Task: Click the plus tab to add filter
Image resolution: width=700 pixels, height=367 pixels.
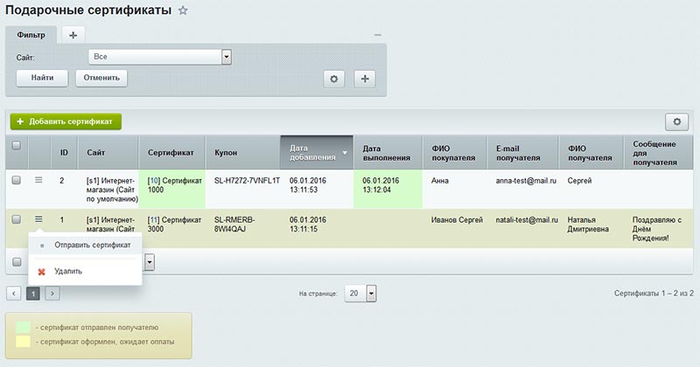Action: (x=73, y=35)
